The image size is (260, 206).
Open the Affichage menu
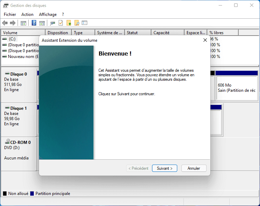click(48, 14)
